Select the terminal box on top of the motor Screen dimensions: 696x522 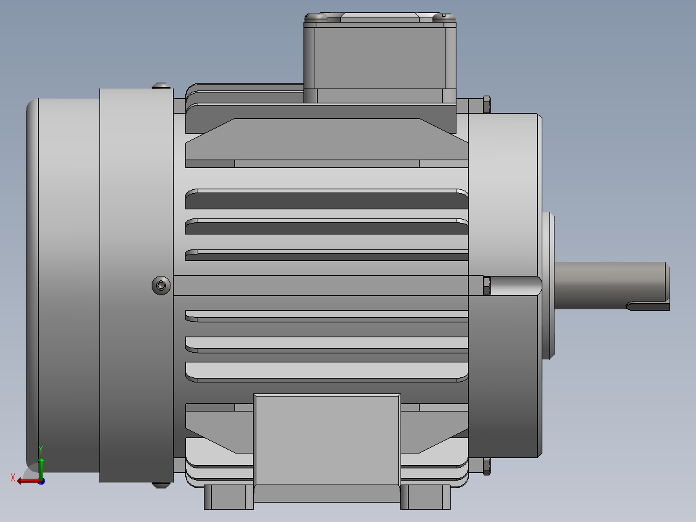[380, 57]
